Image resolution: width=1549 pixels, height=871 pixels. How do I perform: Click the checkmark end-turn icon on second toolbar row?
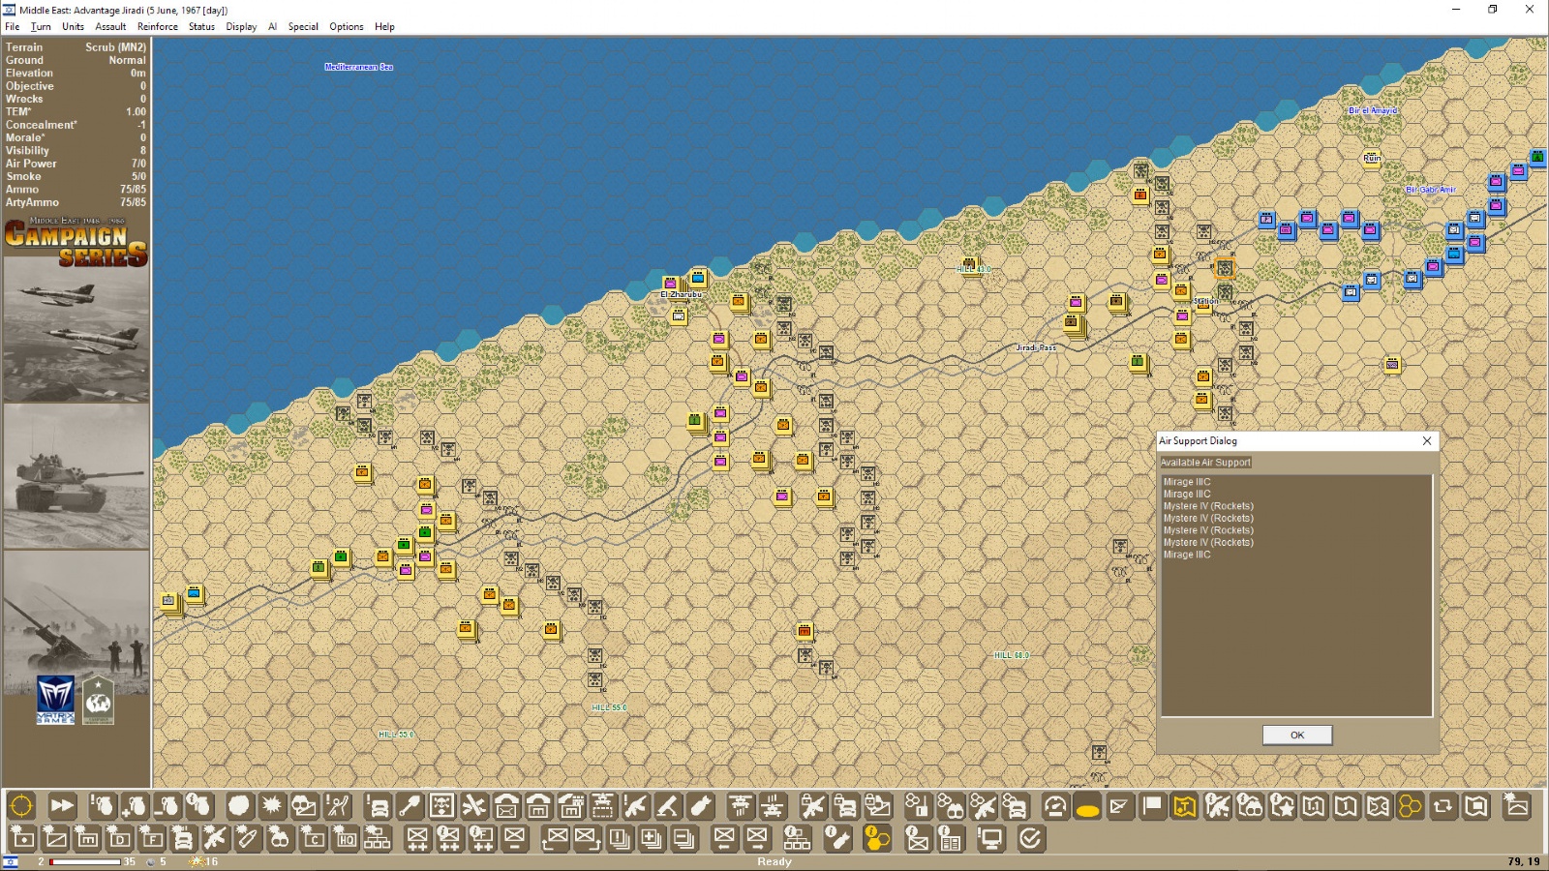point(1031,837)
